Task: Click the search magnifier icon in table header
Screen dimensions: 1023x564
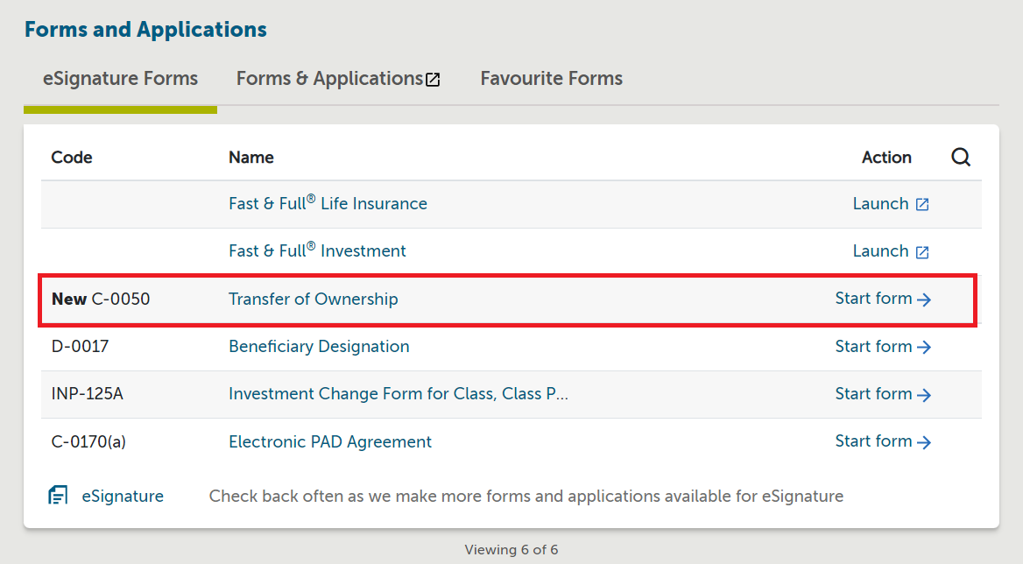Action: (961, 158)
